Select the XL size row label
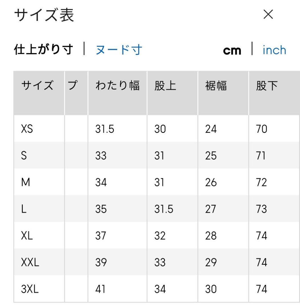Screen dimensions: 300x308 pyautogui.click(x=27, y=236)
